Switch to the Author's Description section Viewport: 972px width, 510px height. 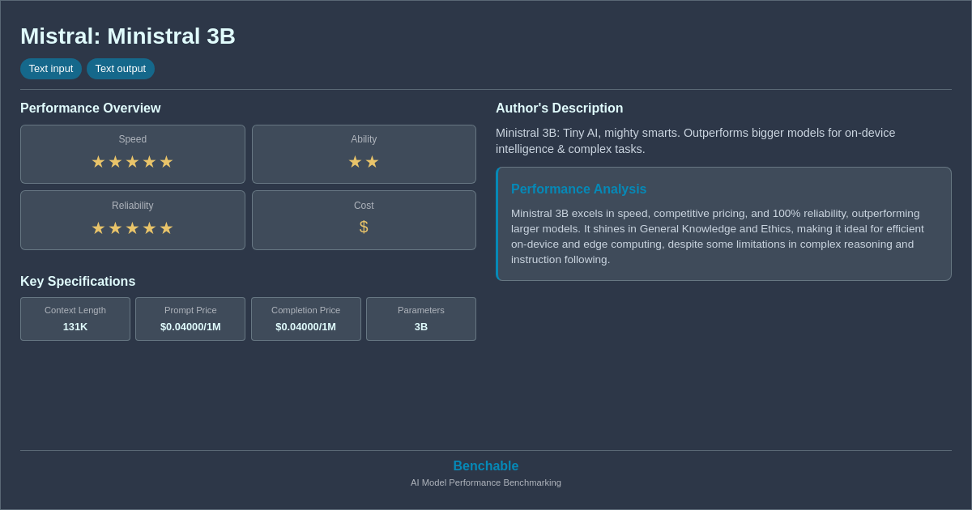click(x=559, y=108)
